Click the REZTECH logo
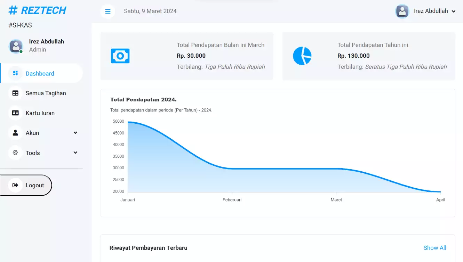 click(37, 10)
